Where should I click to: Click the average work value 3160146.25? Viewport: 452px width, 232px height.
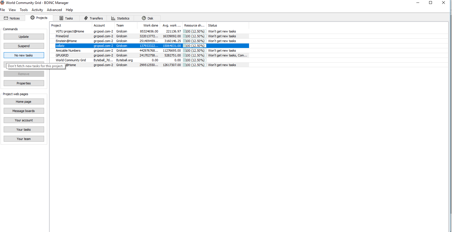[x=173, y=41]
